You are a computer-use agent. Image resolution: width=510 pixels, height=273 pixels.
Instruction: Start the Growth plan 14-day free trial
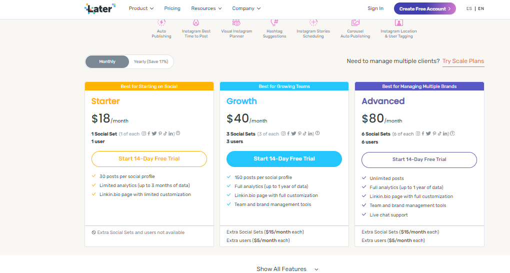(x=284, y=159)
